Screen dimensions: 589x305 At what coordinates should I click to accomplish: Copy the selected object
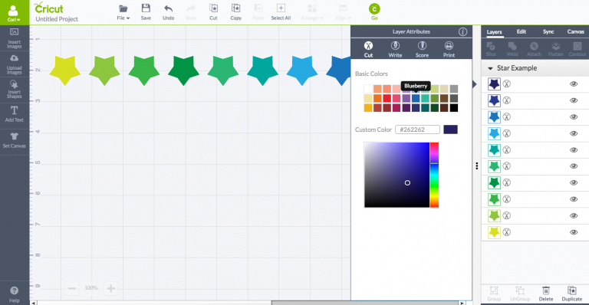pyautogui.click(x=236, y=12)
